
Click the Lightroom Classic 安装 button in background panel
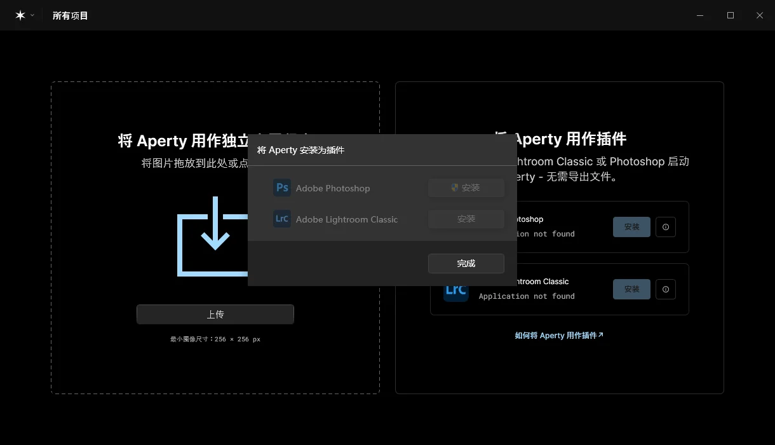coord(631,289)
